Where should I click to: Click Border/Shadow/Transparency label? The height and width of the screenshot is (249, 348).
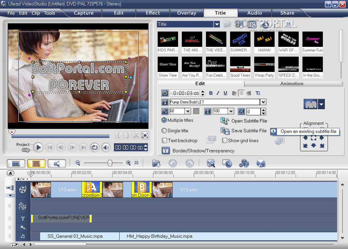tap(204, 151)
